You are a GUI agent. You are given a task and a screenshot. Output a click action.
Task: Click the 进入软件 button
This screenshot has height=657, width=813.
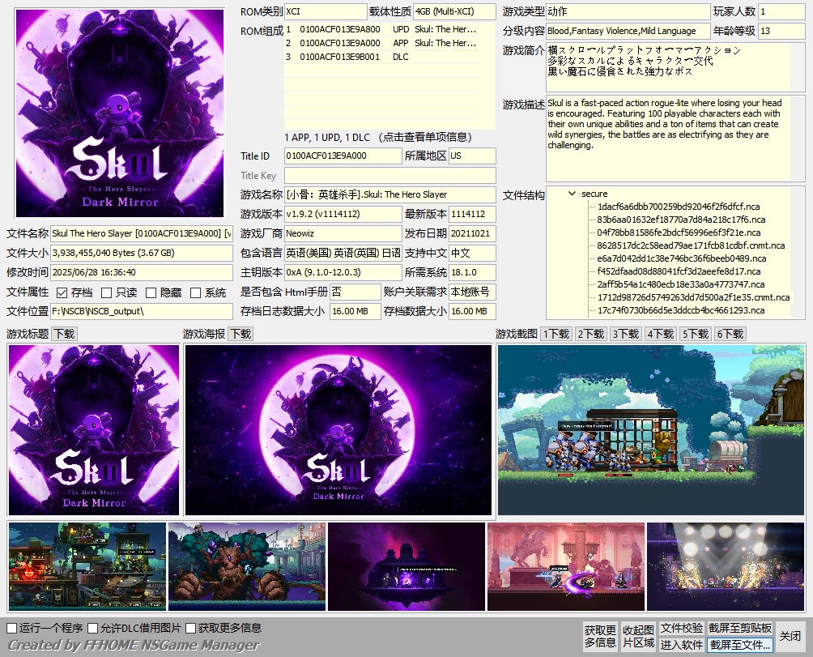pyautogui.click(x=681, y=645)
